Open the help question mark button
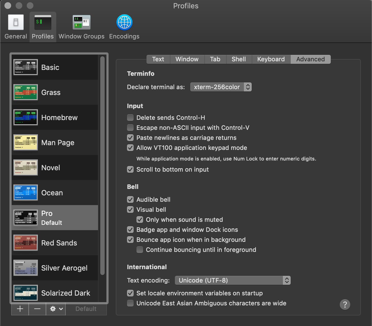372x326 pixels. pos(345,305)
